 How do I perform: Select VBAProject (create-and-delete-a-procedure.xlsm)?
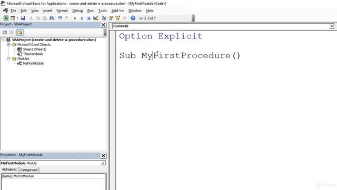54,40
